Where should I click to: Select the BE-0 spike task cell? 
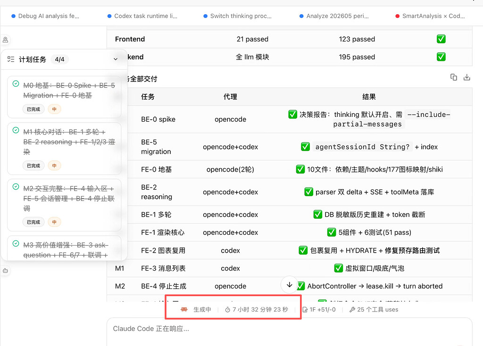pyautogui.click(x=158, y=119)
